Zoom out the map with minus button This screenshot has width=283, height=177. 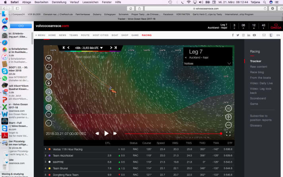coord(228,125)
